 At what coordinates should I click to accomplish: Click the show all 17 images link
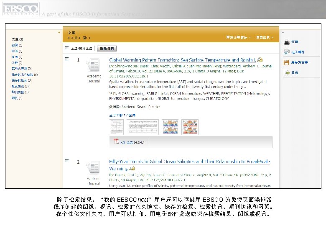tap(122, 115)
